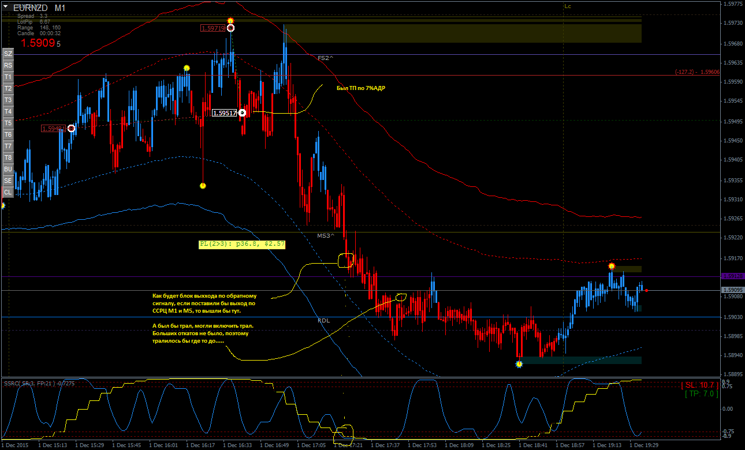Image resolution: width=745 pixels, height=450 pixels.
Task: Click the (-127.2) - 1.59606 level label
Action: [x=697, y=72]
